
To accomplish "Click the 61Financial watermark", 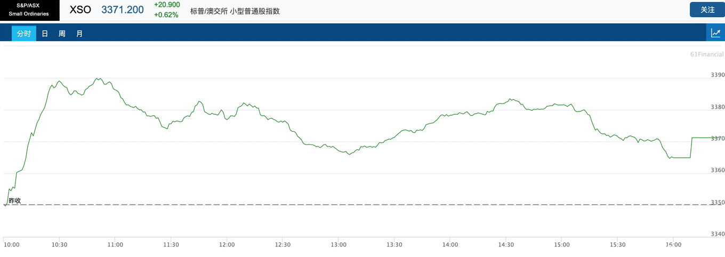I will [707, 54].
